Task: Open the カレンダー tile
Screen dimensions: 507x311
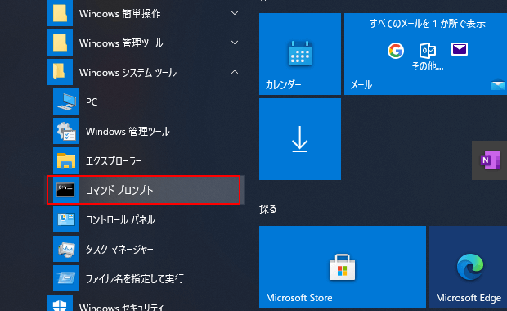Action: [300, 54]
